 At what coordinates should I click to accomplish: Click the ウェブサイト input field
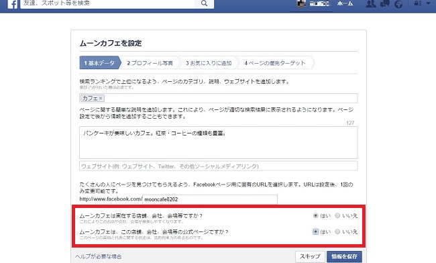tap(218, 166)
